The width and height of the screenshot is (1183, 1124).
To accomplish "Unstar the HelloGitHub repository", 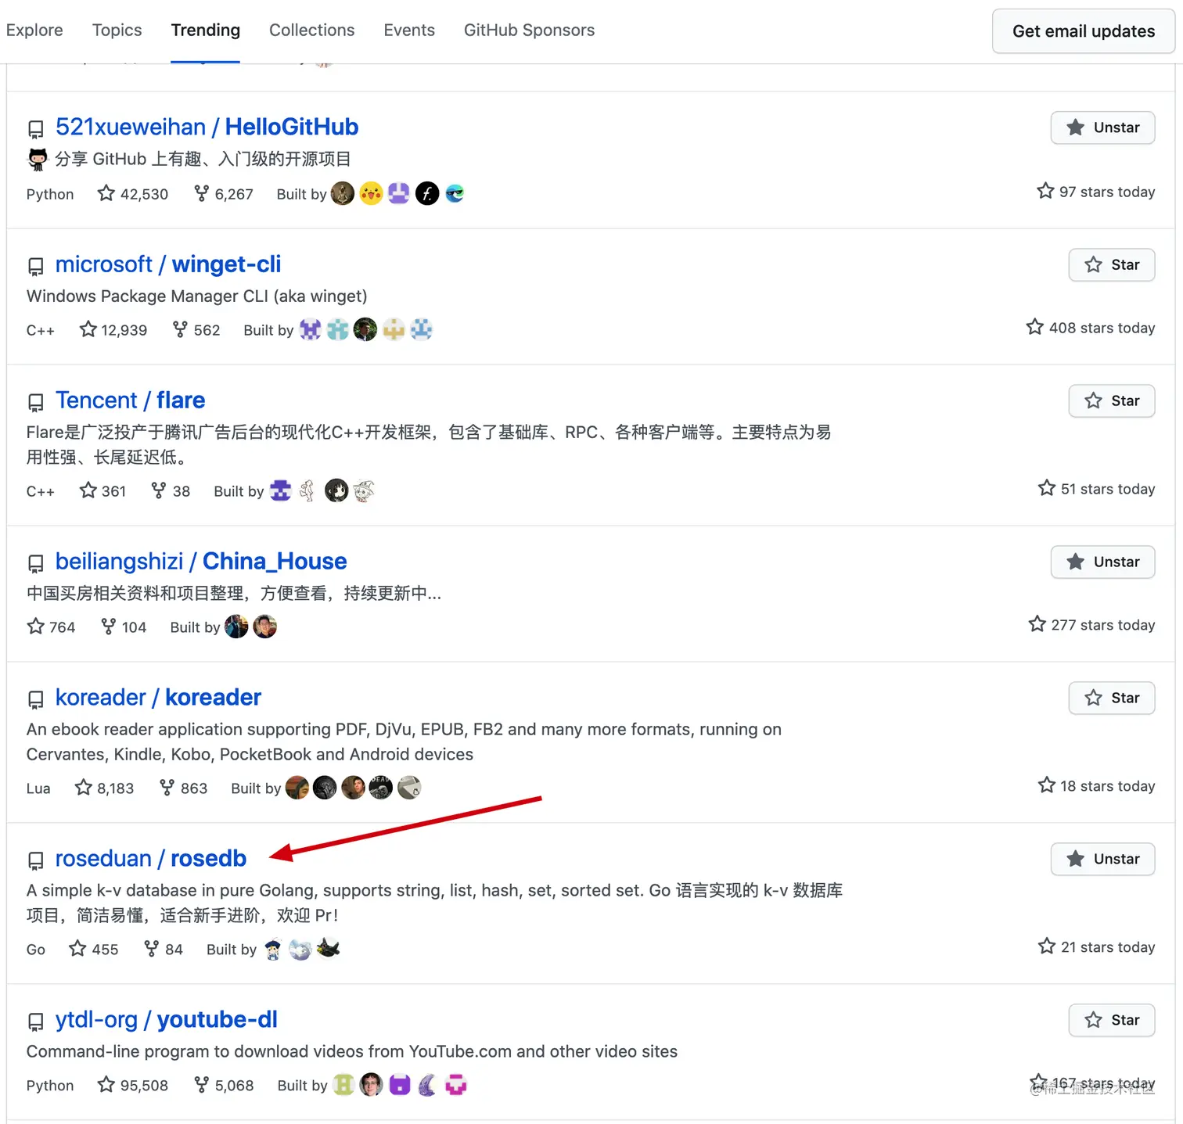I will 1102,127.
